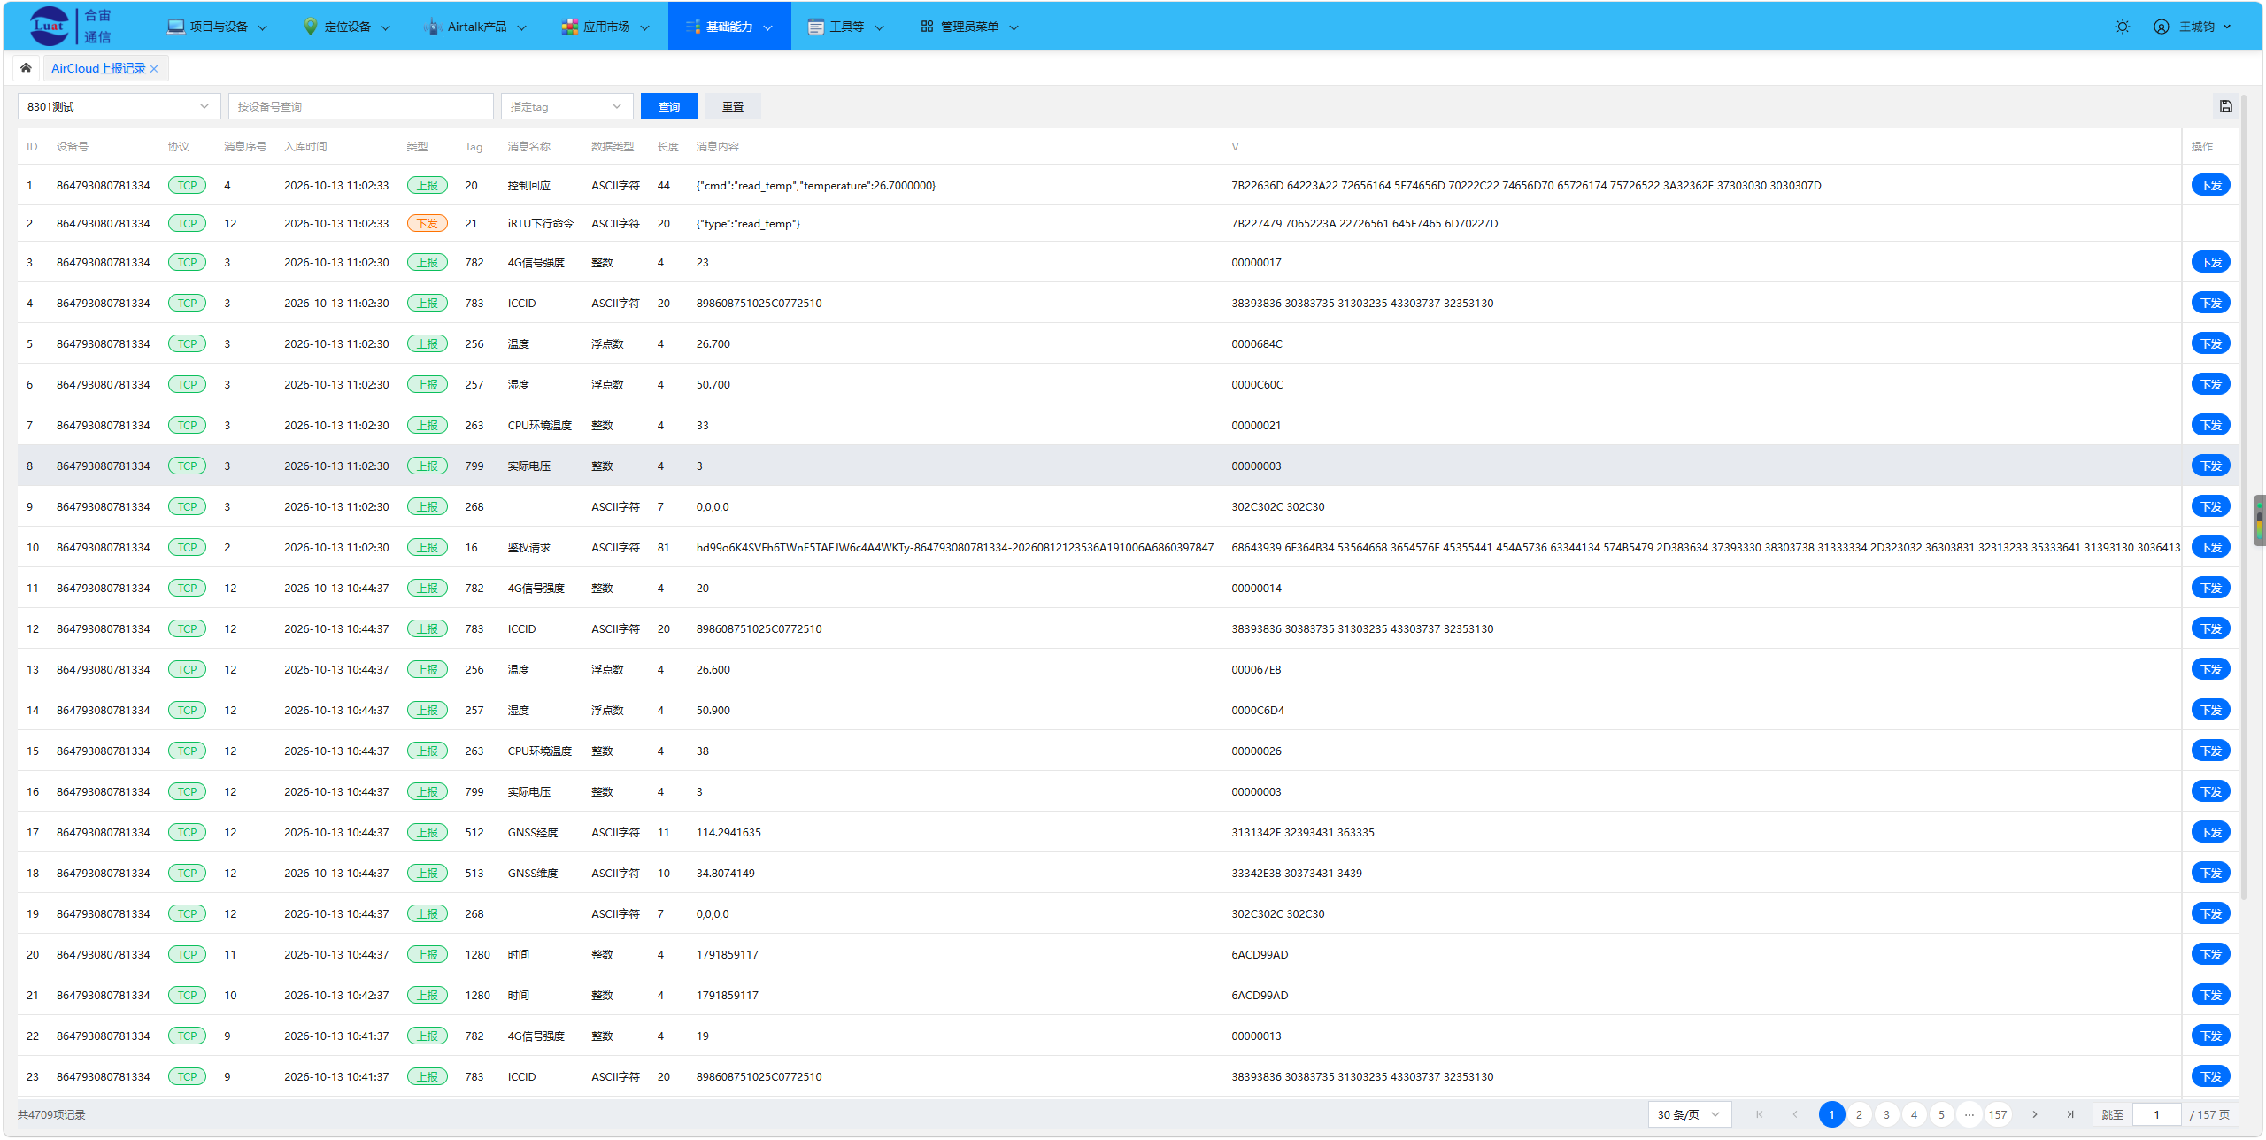Click the 查询 button
Screen dimensions: 2266x1140
[669, 106]
